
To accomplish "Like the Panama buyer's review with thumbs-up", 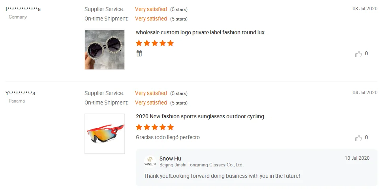I will (x=359, y=138).
